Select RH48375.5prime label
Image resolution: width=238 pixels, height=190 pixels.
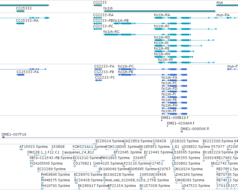tap(55, 180)
